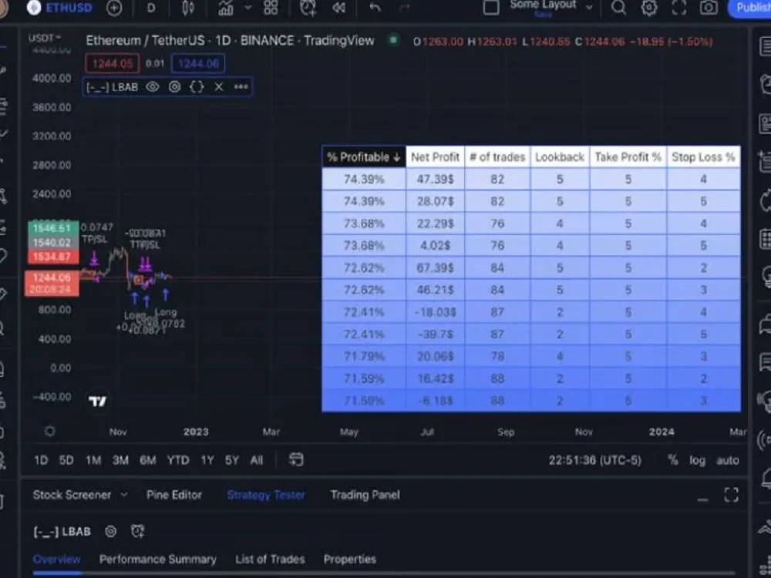Open indicator templates grid
771x578 pixels.
(271, 8)
